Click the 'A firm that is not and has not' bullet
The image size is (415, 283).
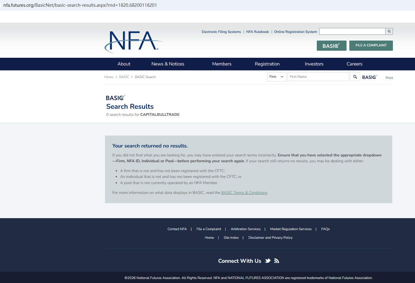tap(173, 171)
